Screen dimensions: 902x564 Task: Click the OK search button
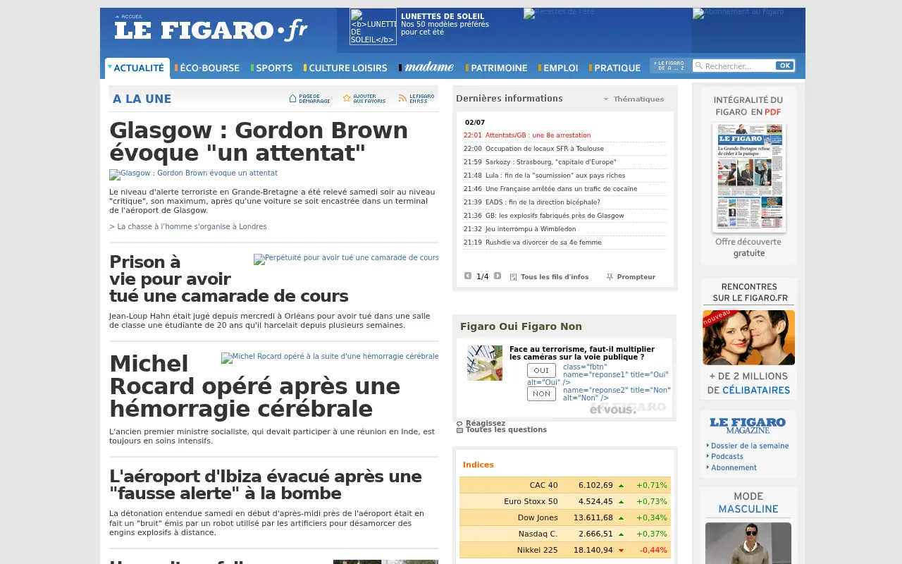(784, 66)
